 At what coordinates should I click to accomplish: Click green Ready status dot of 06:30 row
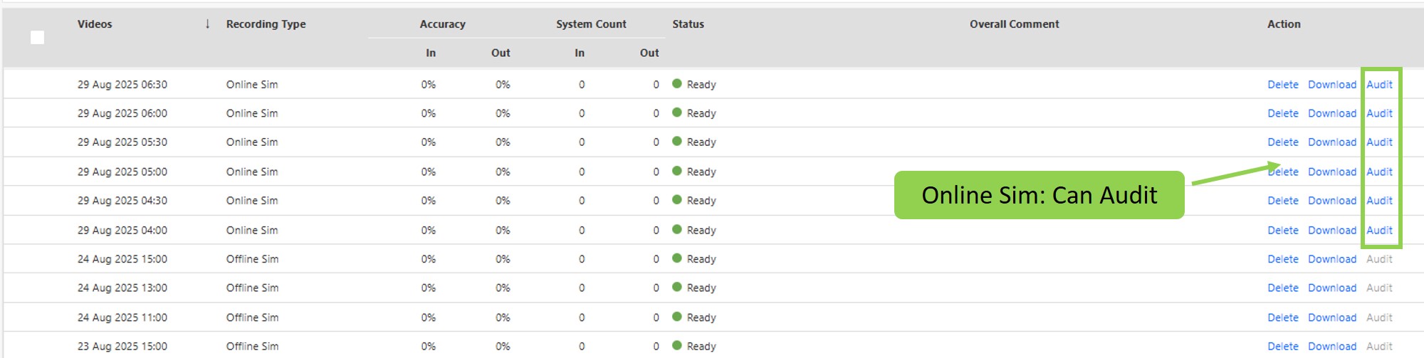pyautogui.click(x=677, y=84)
